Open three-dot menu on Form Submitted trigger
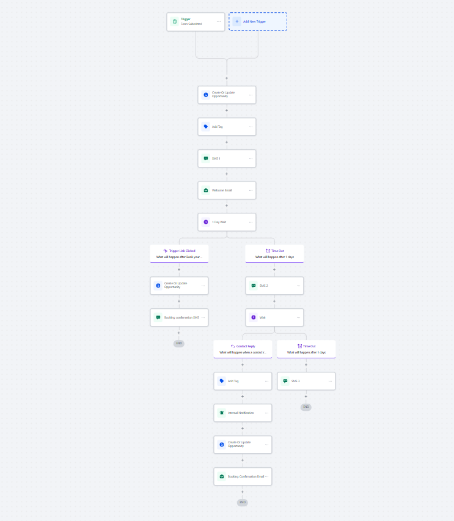This screenshot has height=521, width=454. [x=219, y=21]
